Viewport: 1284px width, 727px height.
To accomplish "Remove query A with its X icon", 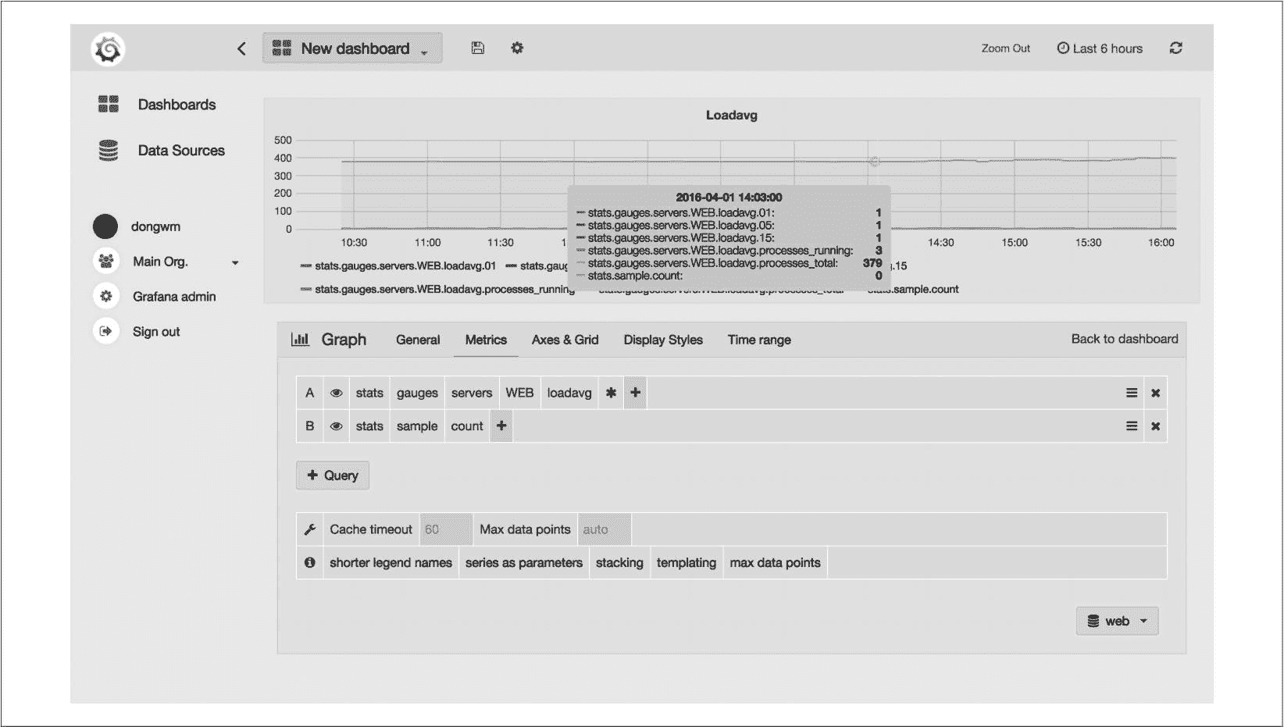I will click(1155, 393).
